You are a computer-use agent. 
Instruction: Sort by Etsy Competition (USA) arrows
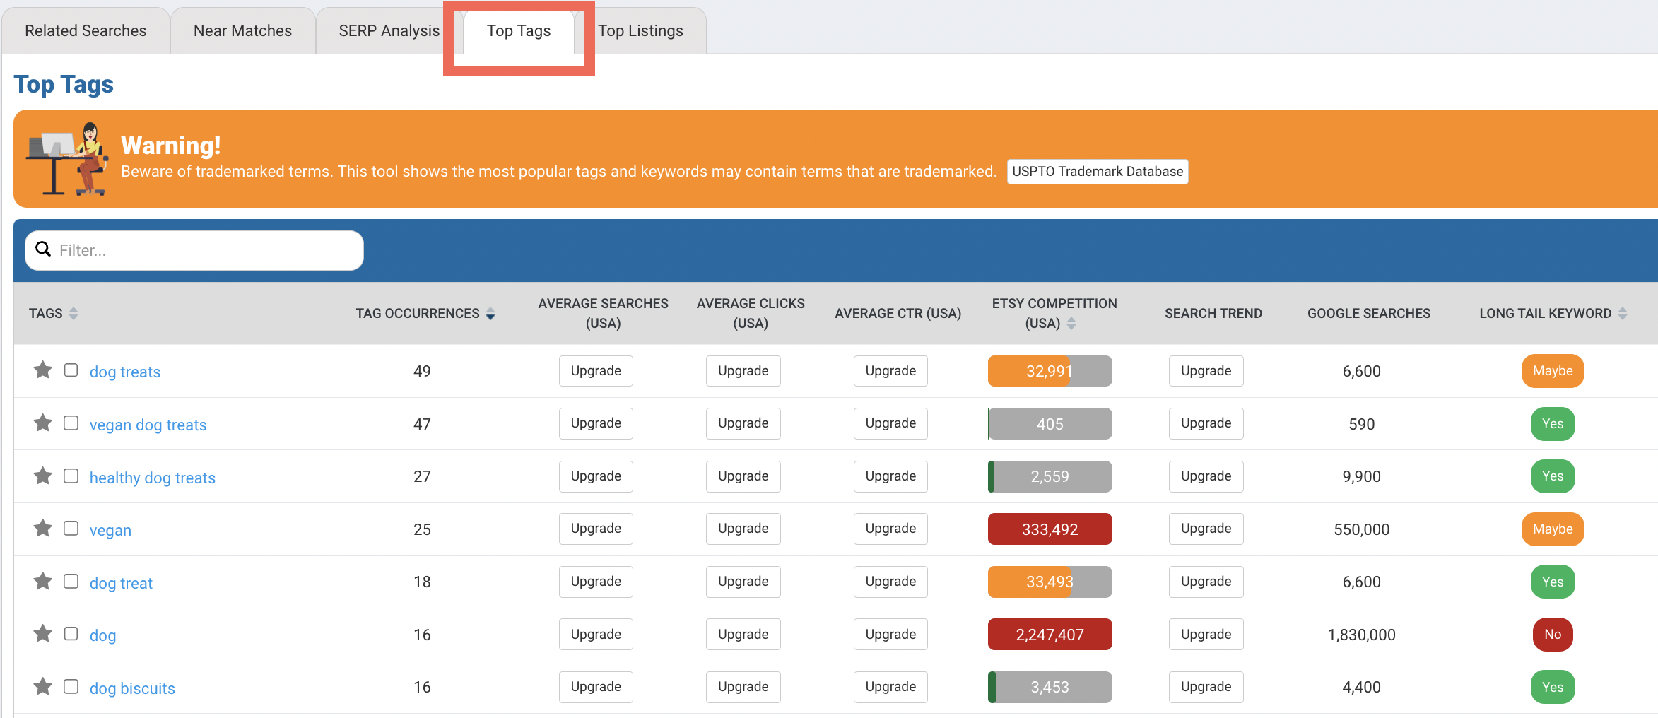[x=1071, y=323]
